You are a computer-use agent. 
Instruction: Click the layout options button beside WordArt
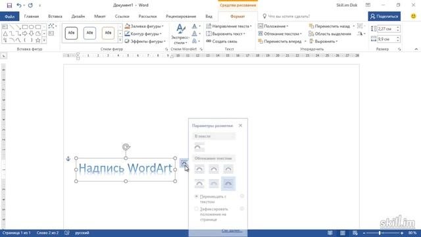tap(184, 163)
